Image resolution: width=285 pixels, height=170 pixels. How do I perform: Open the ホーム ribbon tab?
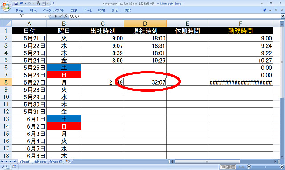[19, 11]
